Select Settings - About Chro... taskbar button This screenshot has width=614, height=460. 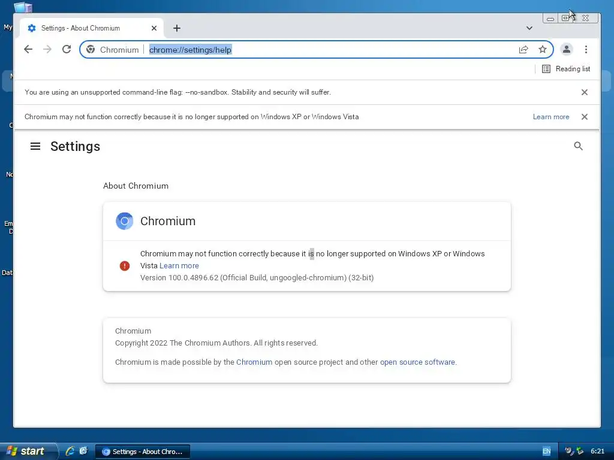click(143, 452)
